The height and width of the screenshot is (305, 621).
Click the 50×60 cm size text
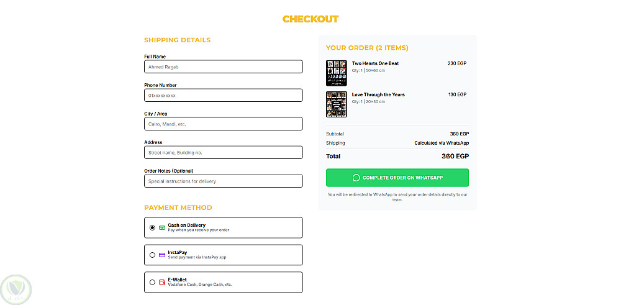pos(375,70)
